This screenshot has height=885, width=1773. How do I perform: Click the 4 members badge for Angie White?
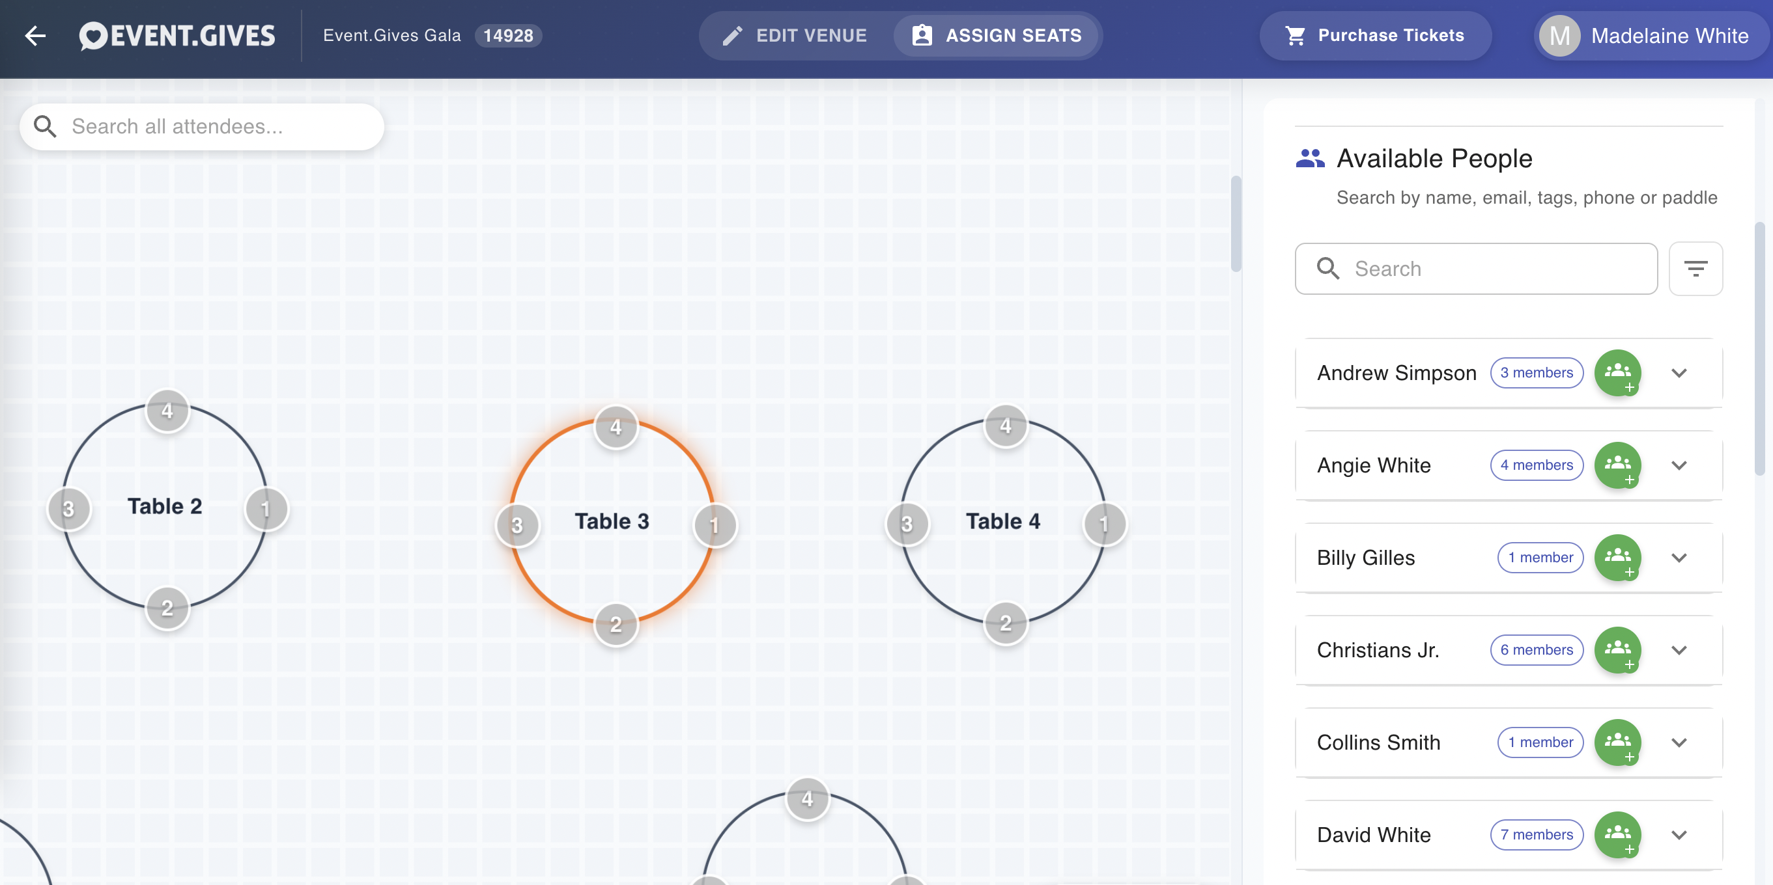click(x=1537, y=465)
